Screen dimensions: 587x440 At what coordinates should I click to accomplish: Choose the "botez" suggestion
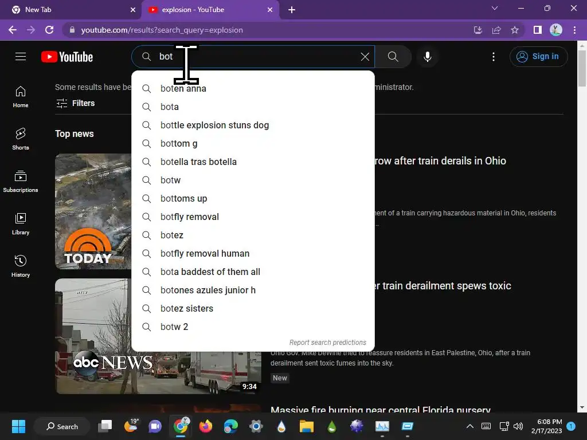253,235
